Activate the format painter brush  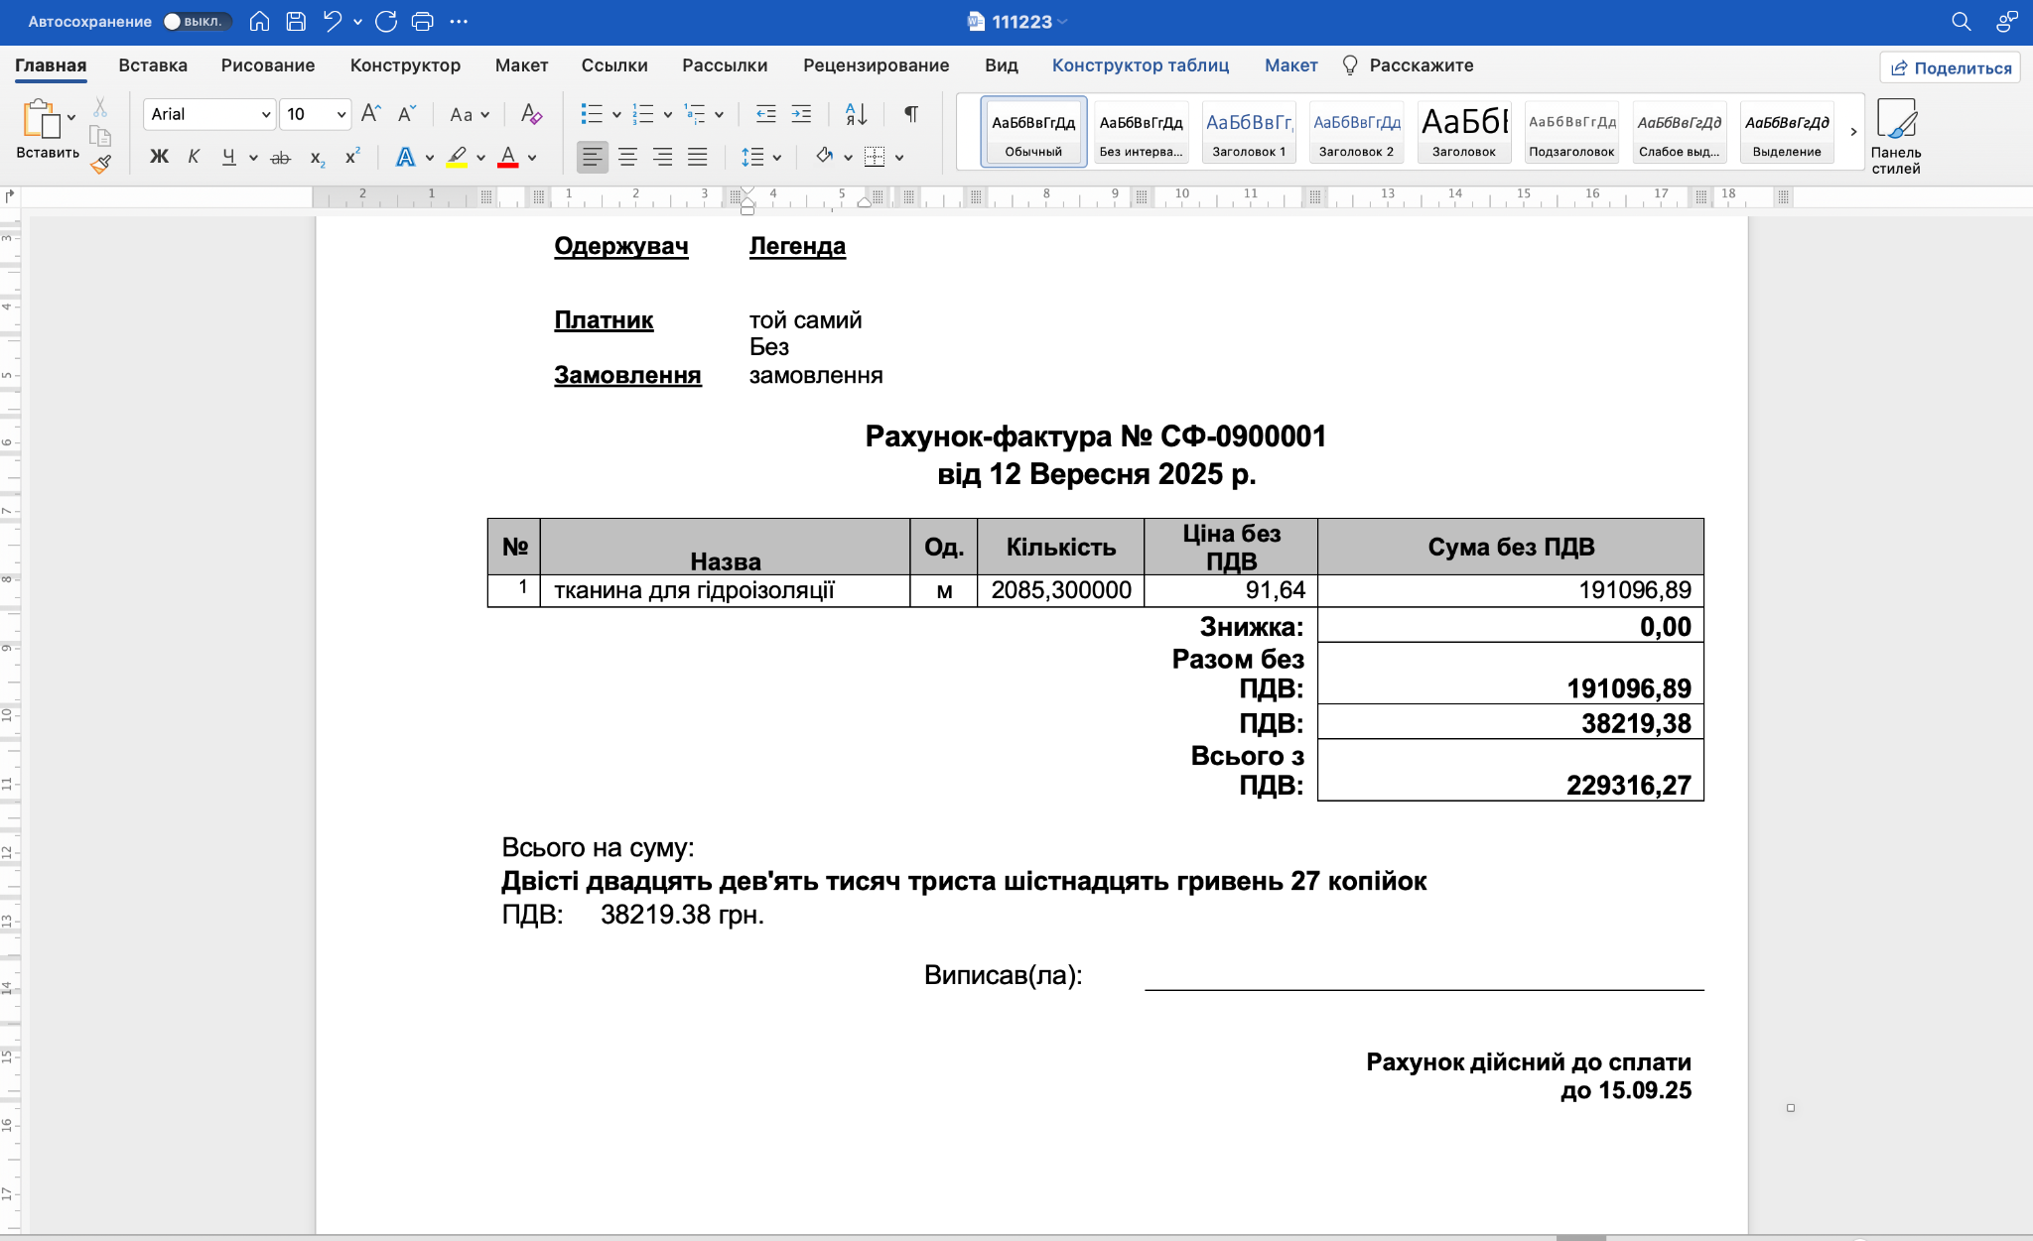pyautogui.click(x=100, y=165)
